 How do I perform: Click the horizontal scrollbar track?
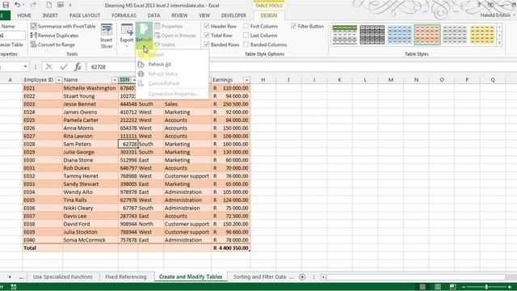point(416,276)
